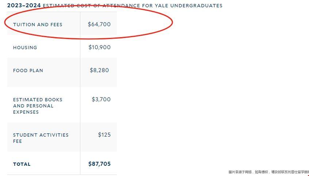Click the $8,280 food plan amount
The width and height of the screenshot is (309, 176).
tap(99, 70)
